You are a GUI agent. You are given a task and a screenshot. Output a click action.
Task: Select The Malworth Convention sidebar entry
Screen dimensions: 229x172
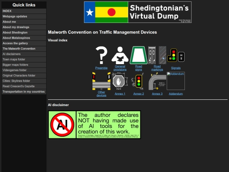[x=24, y=49]
